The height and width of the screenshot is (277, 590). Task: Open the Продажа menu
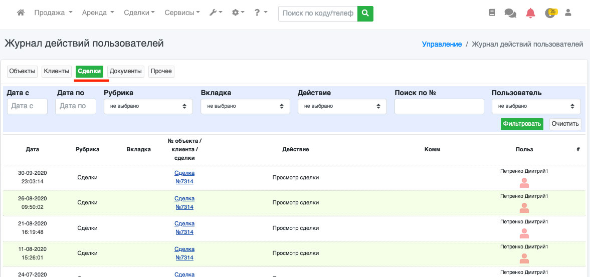click(53, 13)
